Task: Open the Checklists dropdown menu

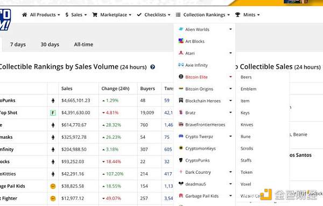Action: (153, 15)
